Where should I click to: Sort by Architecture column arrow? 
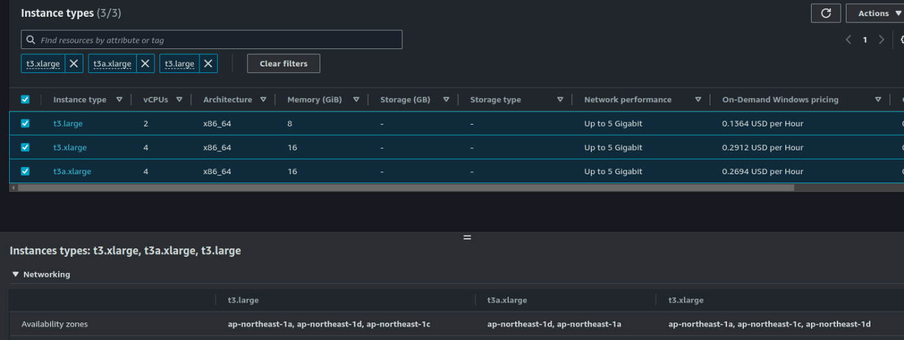263,99
